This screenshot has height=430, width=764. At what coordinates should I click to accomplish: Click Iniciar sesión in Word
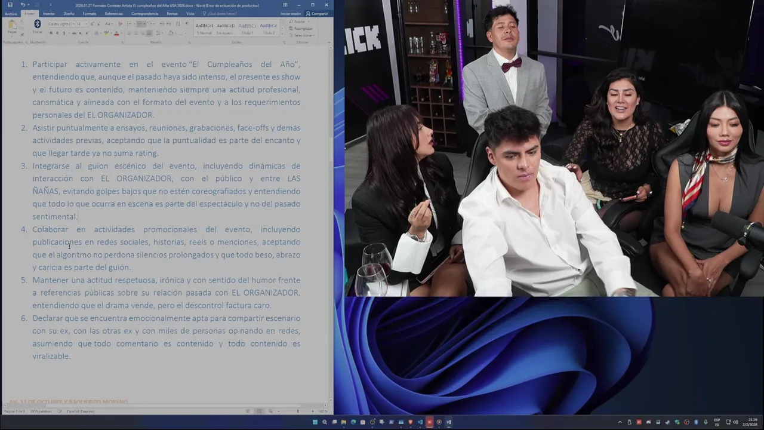tap(291, 14)
